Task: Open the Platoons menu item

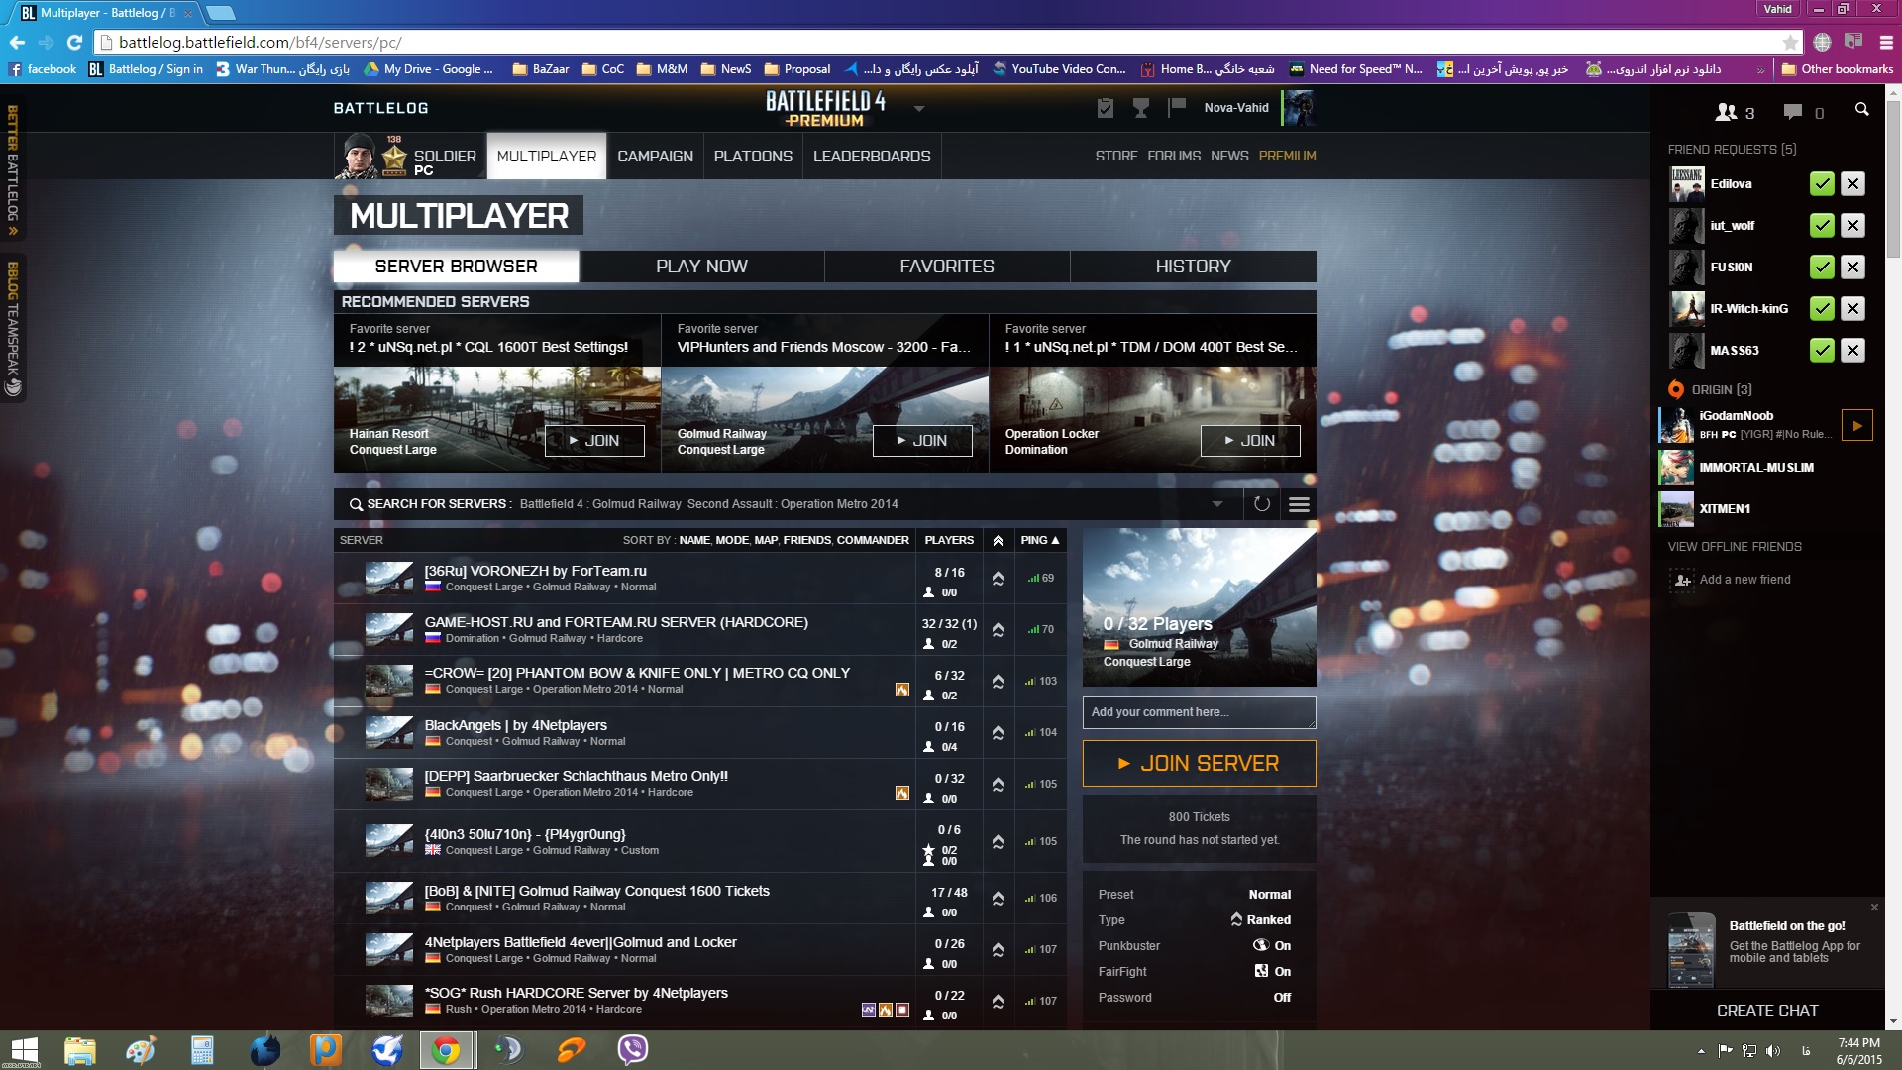Action: click(753, 157)
